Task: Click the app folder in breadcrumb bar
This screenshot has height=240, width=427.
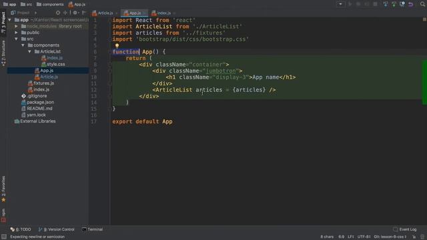Action: tap(9, 5)
